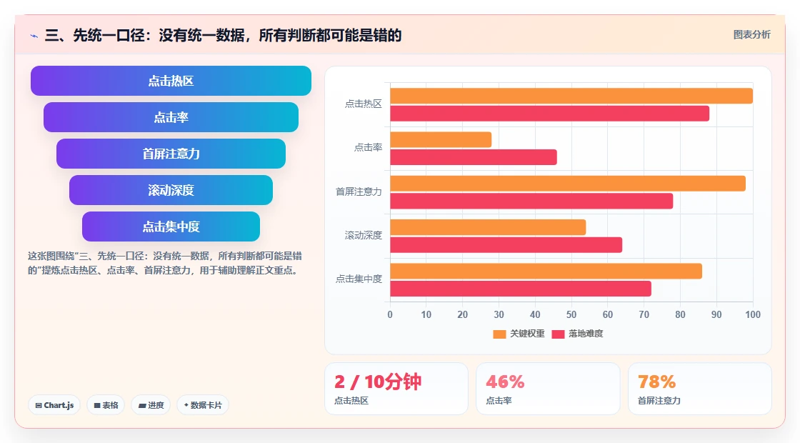Toggle the 落地难度 legend red swatch

click(558, 334)
